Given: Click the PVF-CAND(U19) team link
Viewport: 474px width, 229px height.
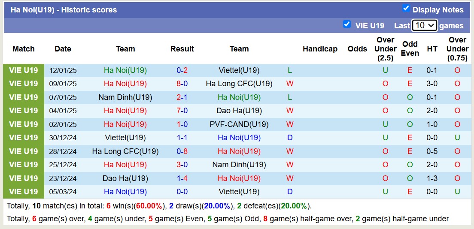Looking at the screenshot, I should pos(239,124).
